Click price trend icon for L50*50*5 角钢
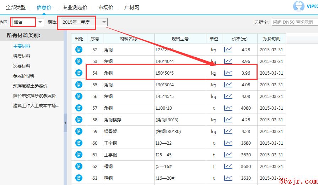The height and width of the screenshot is (185, 318). point(228,73)
